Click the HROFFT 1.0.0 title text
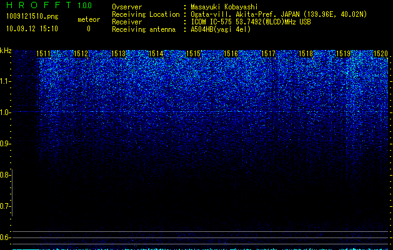The image size is (393, 250). (x=49, y=5)
